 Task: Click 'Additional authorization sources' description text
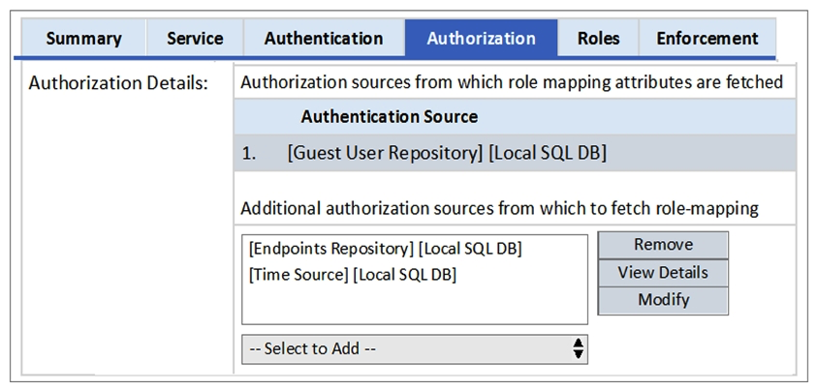pos(499,209)
